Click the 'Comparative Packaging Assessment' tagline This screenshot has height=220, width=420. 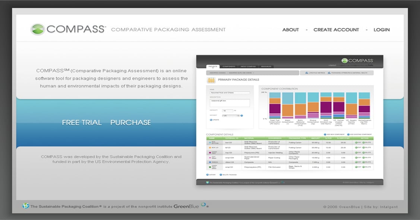[x=168, y=30]
